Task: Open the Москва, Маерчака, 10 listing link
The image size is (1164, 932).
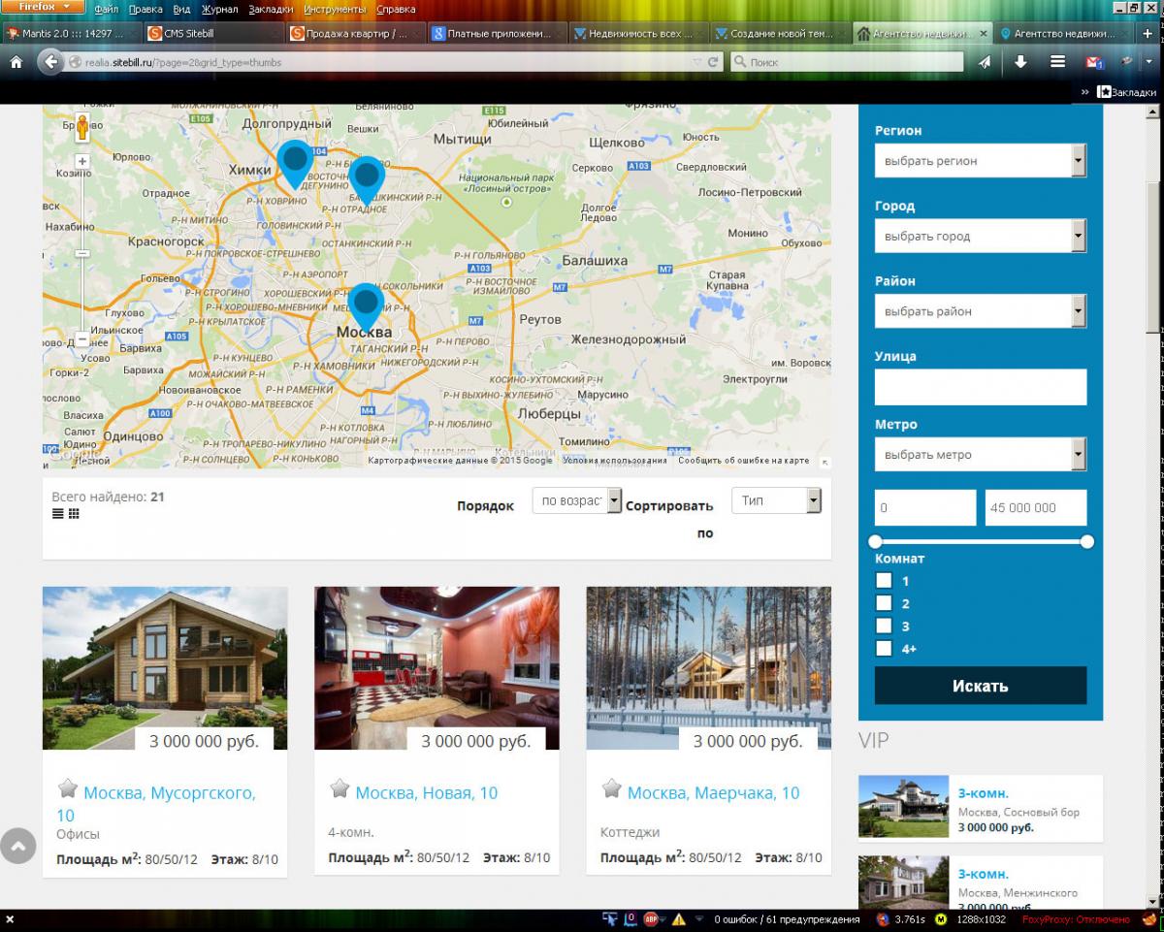Action: click(x=714, y=792)
